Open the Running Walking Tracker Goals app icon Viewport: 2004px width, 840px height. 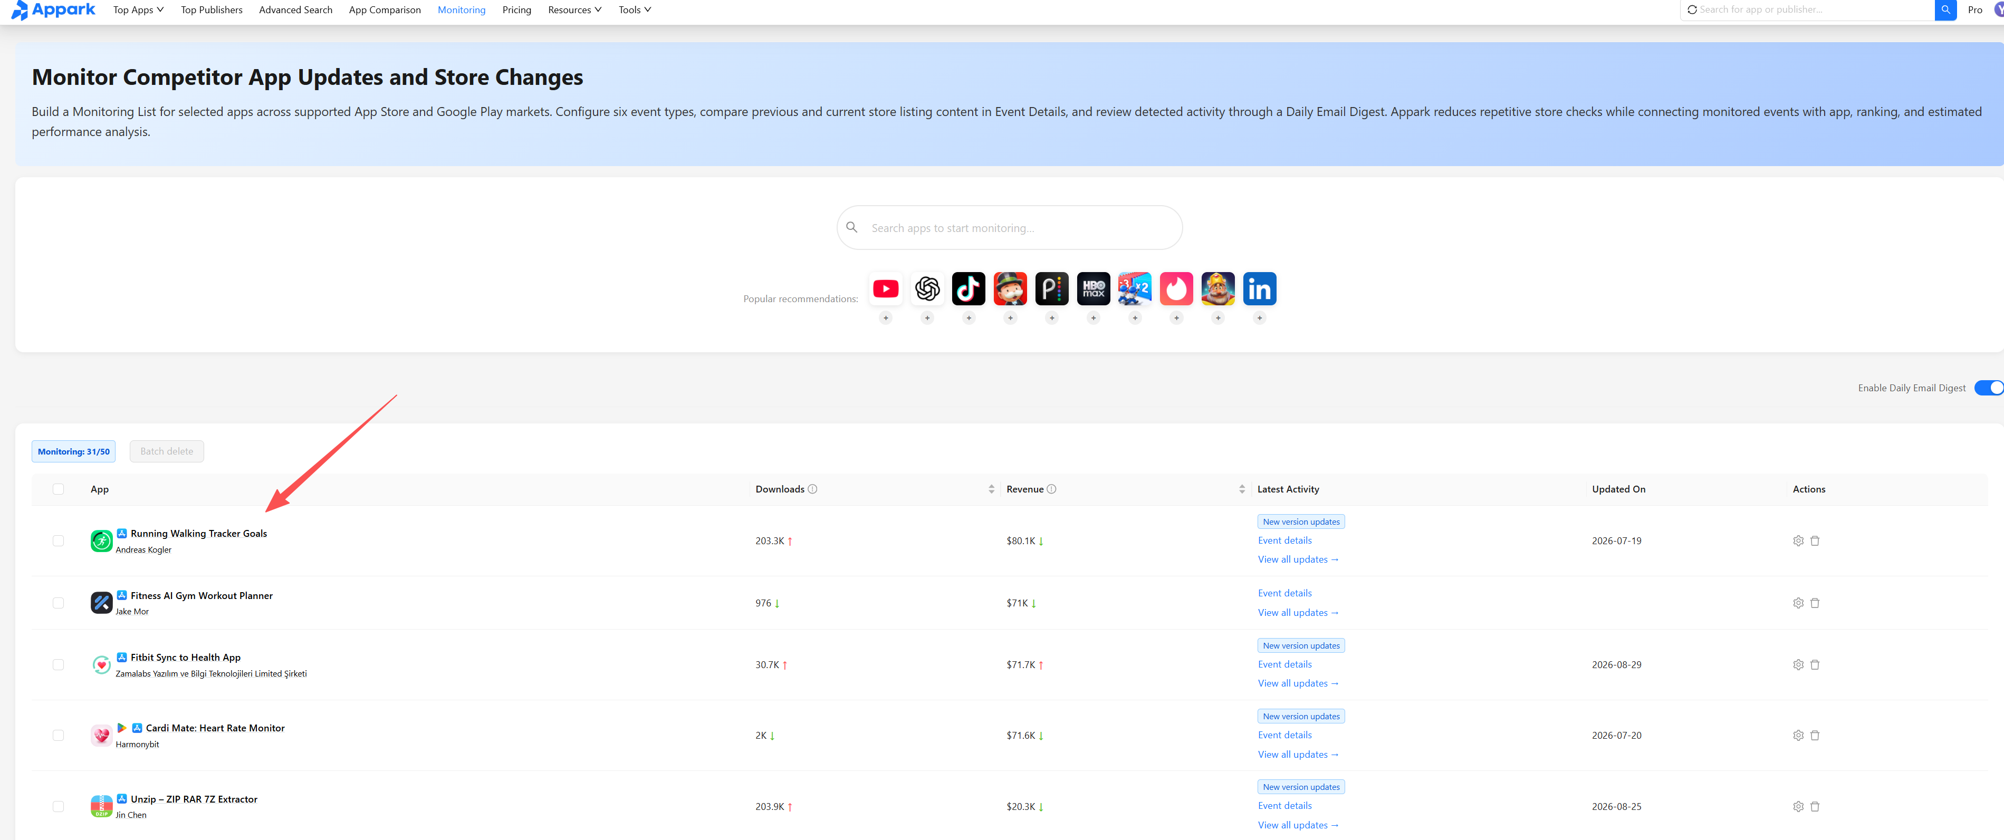coord(101,540)
